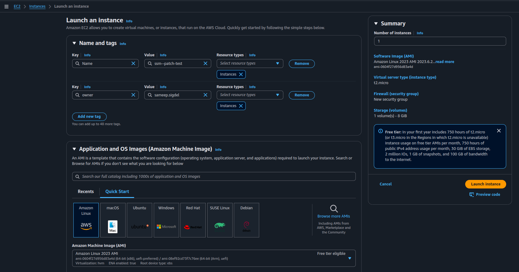This screenshot has width=519, height=272.
Task: Clear the Name key field
Action: [x=133, y=63]
